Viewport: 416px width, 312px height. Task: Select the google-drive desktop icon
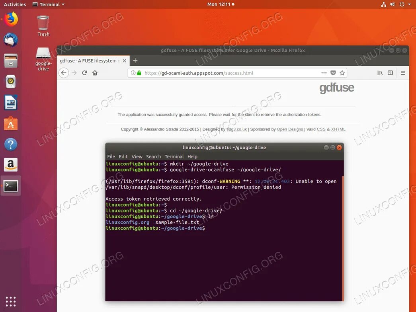coord(43,59)
